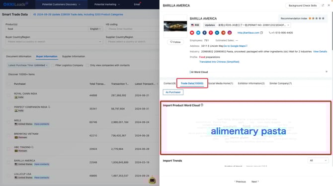Image resolution: width=333 pixels, height=186 pixels.
Task: Set the Recommendation Index star rating
Action: 317,18
